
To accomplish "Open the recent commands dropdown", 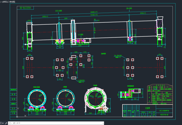I will pos(10,123).
